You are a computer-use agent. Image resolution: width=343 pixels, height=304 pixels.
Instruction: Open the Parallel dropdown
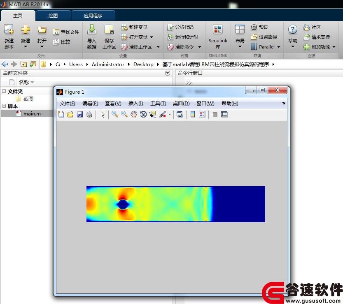click(279, 47)
